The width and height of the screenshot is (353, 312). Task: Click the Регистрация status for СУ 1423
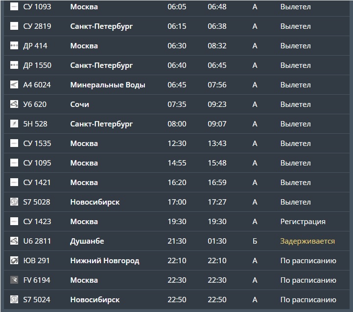(303, 222)
